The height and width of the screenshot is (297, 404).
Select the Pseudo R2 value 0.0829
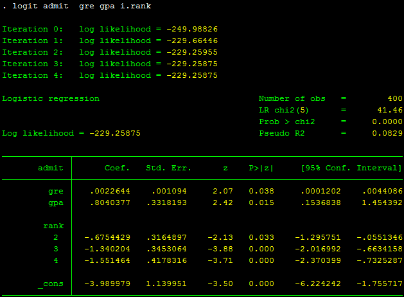coord(387,133)
